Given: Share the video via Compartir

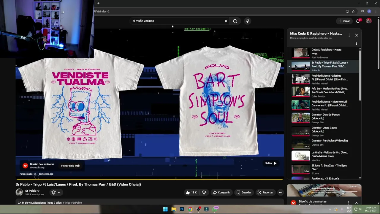Looking at the screenshot, I should [221, 193].
